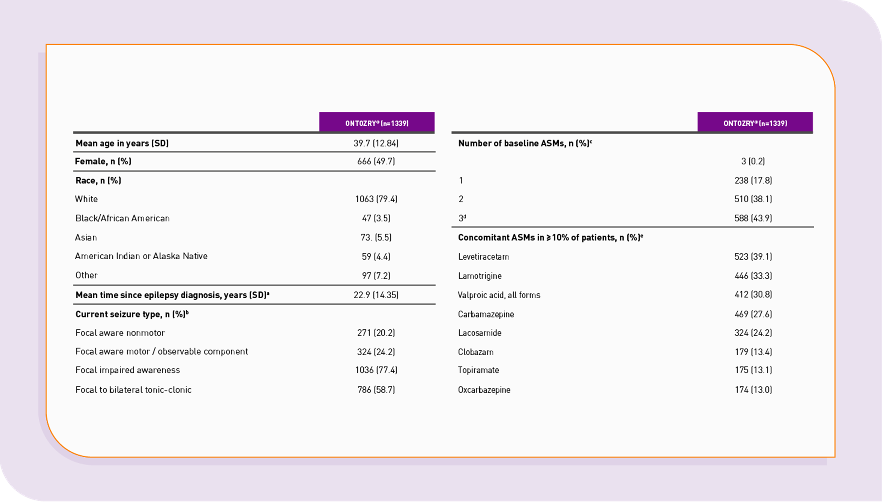Click the value 271 (20.2)
Screen dimensions: 883x502
(376, 333)
